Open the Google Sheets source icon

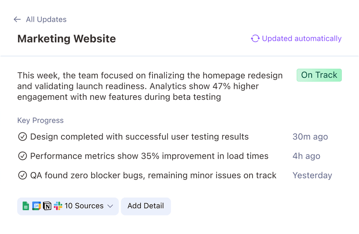click(26, 206)
